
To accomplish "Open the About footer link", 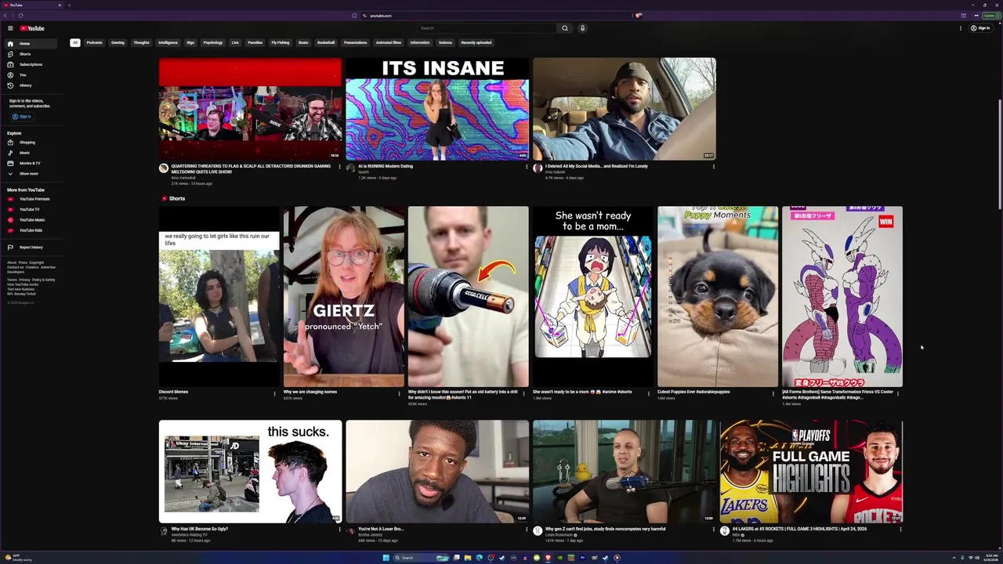I will click(12, 262).
